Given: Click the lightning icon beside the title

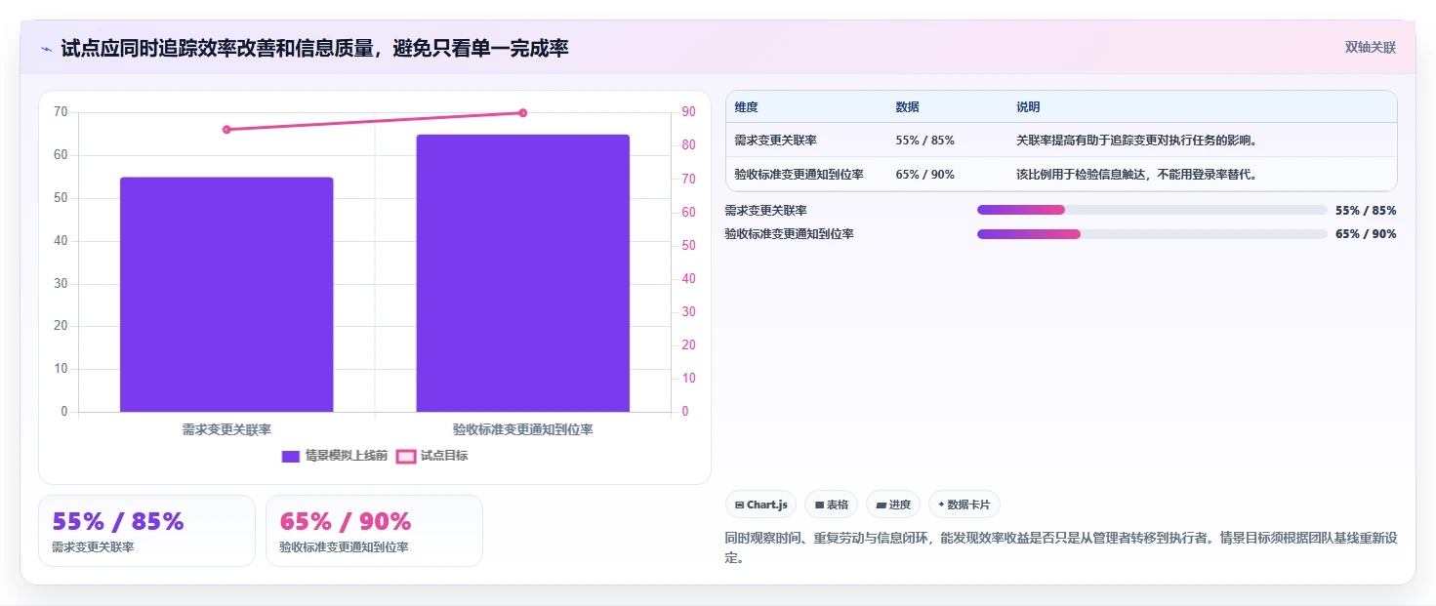Looking at the screenshot, I should (47, 49).
